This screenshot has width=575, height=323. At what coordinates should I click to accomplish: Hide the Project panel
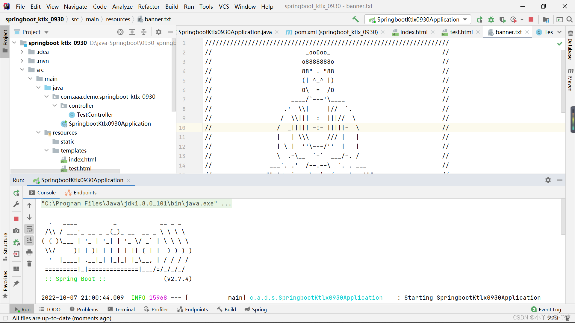170,32
